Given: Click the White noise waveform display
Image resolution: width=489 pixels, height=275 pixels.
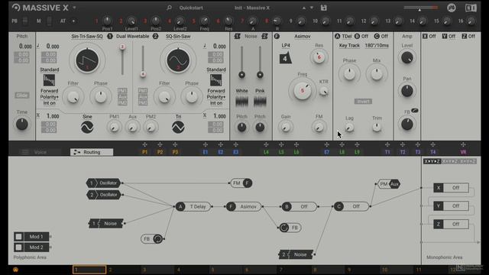Looking at the screenshot, I should (x=241, y=101).
